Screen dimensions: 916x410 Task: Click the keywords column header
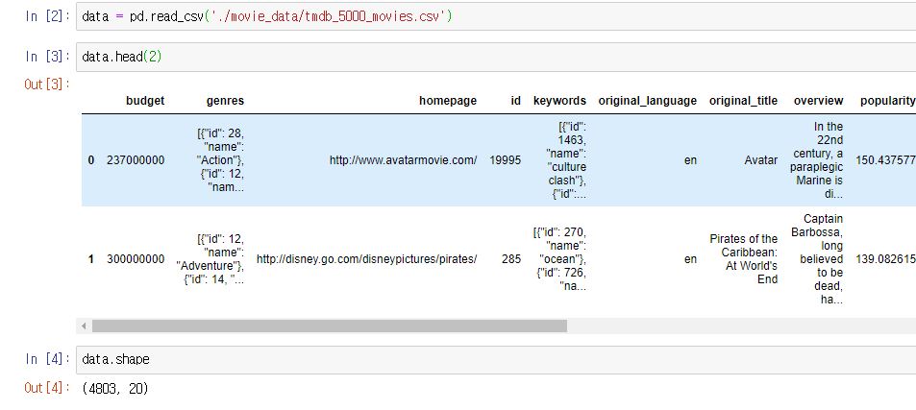click(559, 100)
